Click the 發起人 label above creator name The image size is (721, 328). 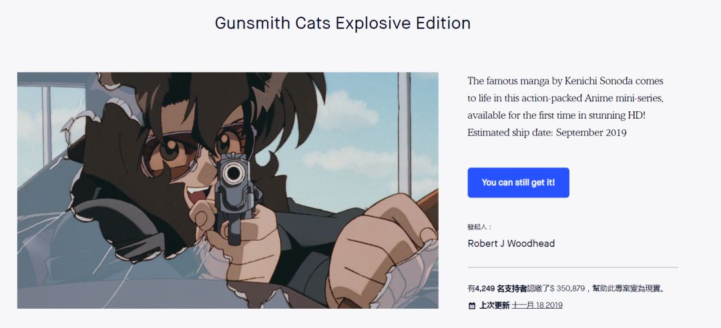pyautogui.click(x=479, y=227)
